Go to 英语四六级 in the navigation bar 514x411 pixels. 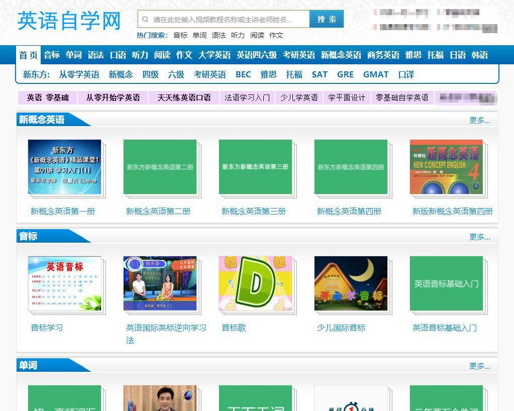click(x=257, y=55)
